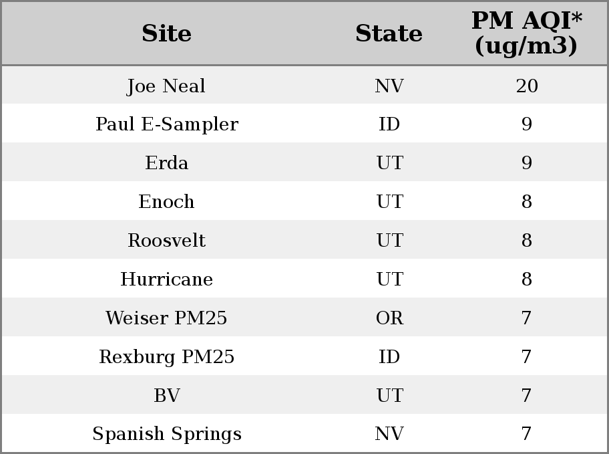Click the State column header
Image resolution: width=609 pixels, height=454 pixels.
(389, 33)
